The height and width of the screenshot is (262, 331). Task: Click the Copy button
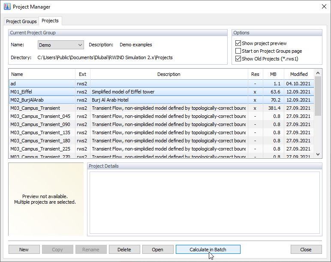(57, 249)
